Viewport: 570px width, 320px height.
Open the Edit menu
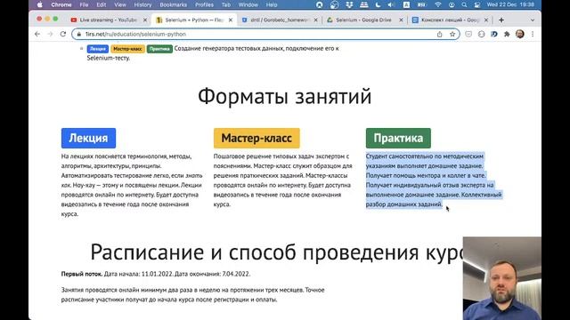click(x=101, y=4)
